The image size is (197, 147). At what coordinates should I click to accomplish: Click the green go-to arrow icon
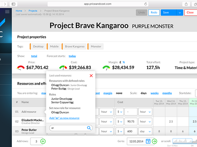pos(154,141)
